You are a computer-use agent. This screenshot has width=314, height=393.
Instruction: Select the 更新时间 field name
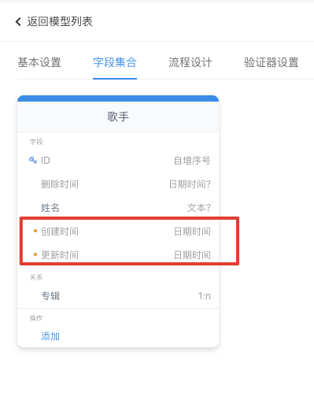60,255
